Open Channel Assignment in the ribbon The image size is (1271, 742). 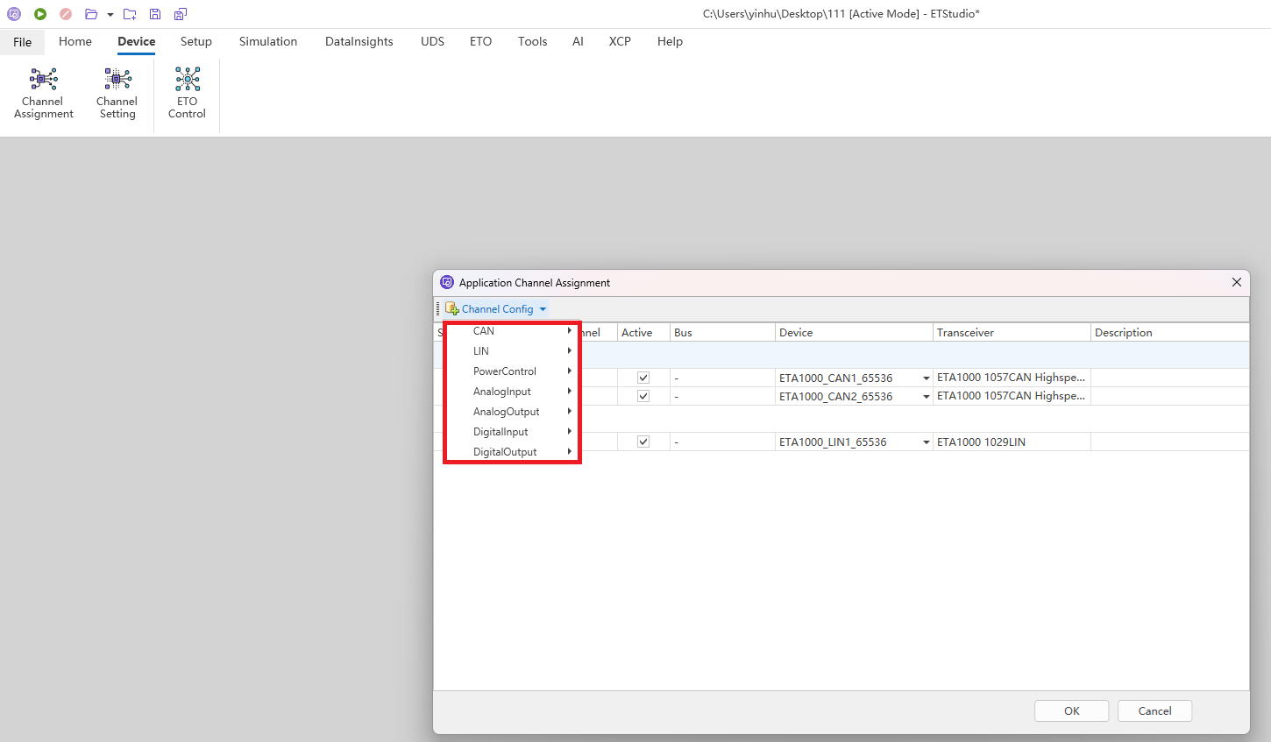tap(43, 94)
